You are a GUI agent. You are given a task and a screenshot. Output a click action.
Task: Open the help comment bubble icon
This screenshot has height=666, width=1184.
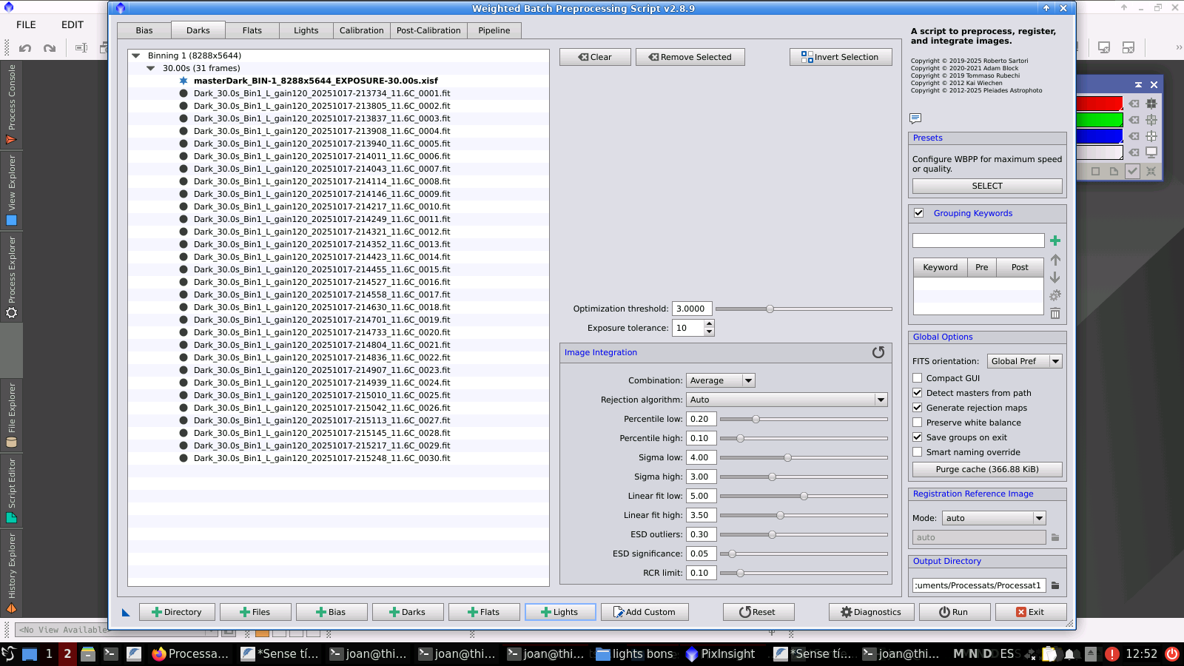click(x=915, y=118)
